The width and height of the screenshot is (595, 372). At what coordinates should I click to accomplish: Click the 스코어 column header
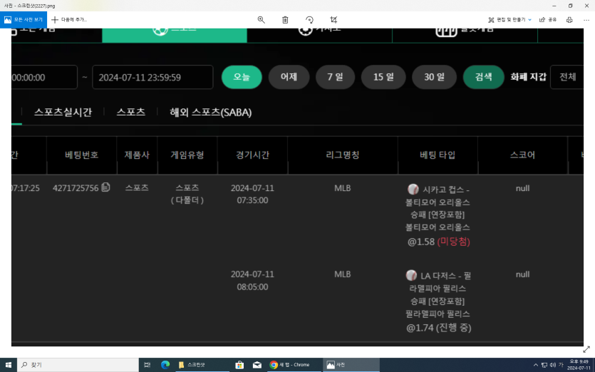tap(522, 155)
